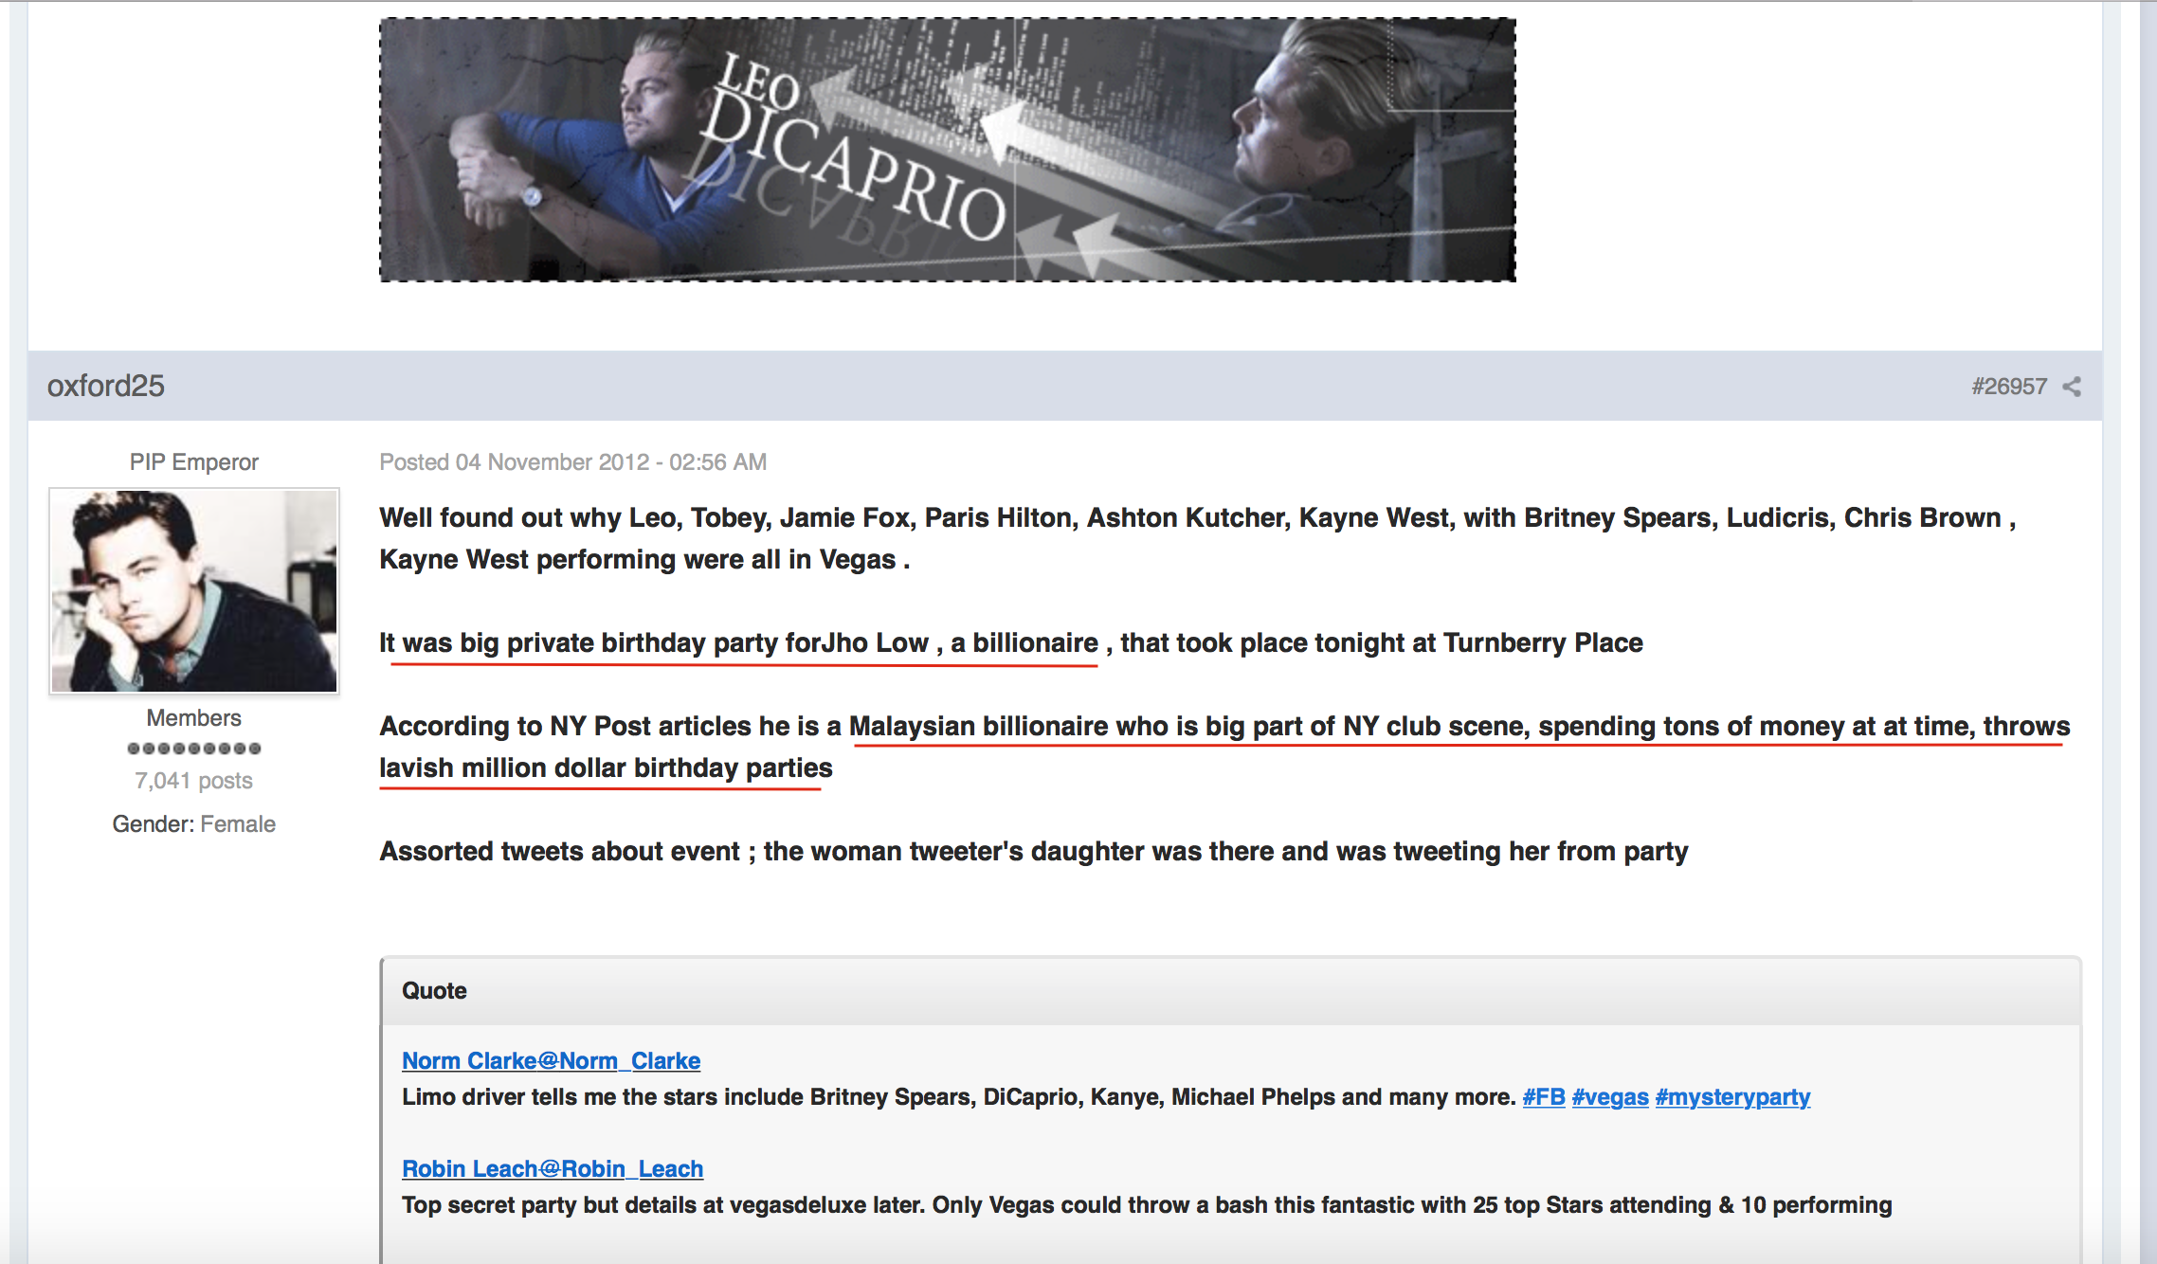The height and width of the screenshot is (1264, 2157).
Task: Open the #FB hashtag link
Action: [x=1544, y=1096]
